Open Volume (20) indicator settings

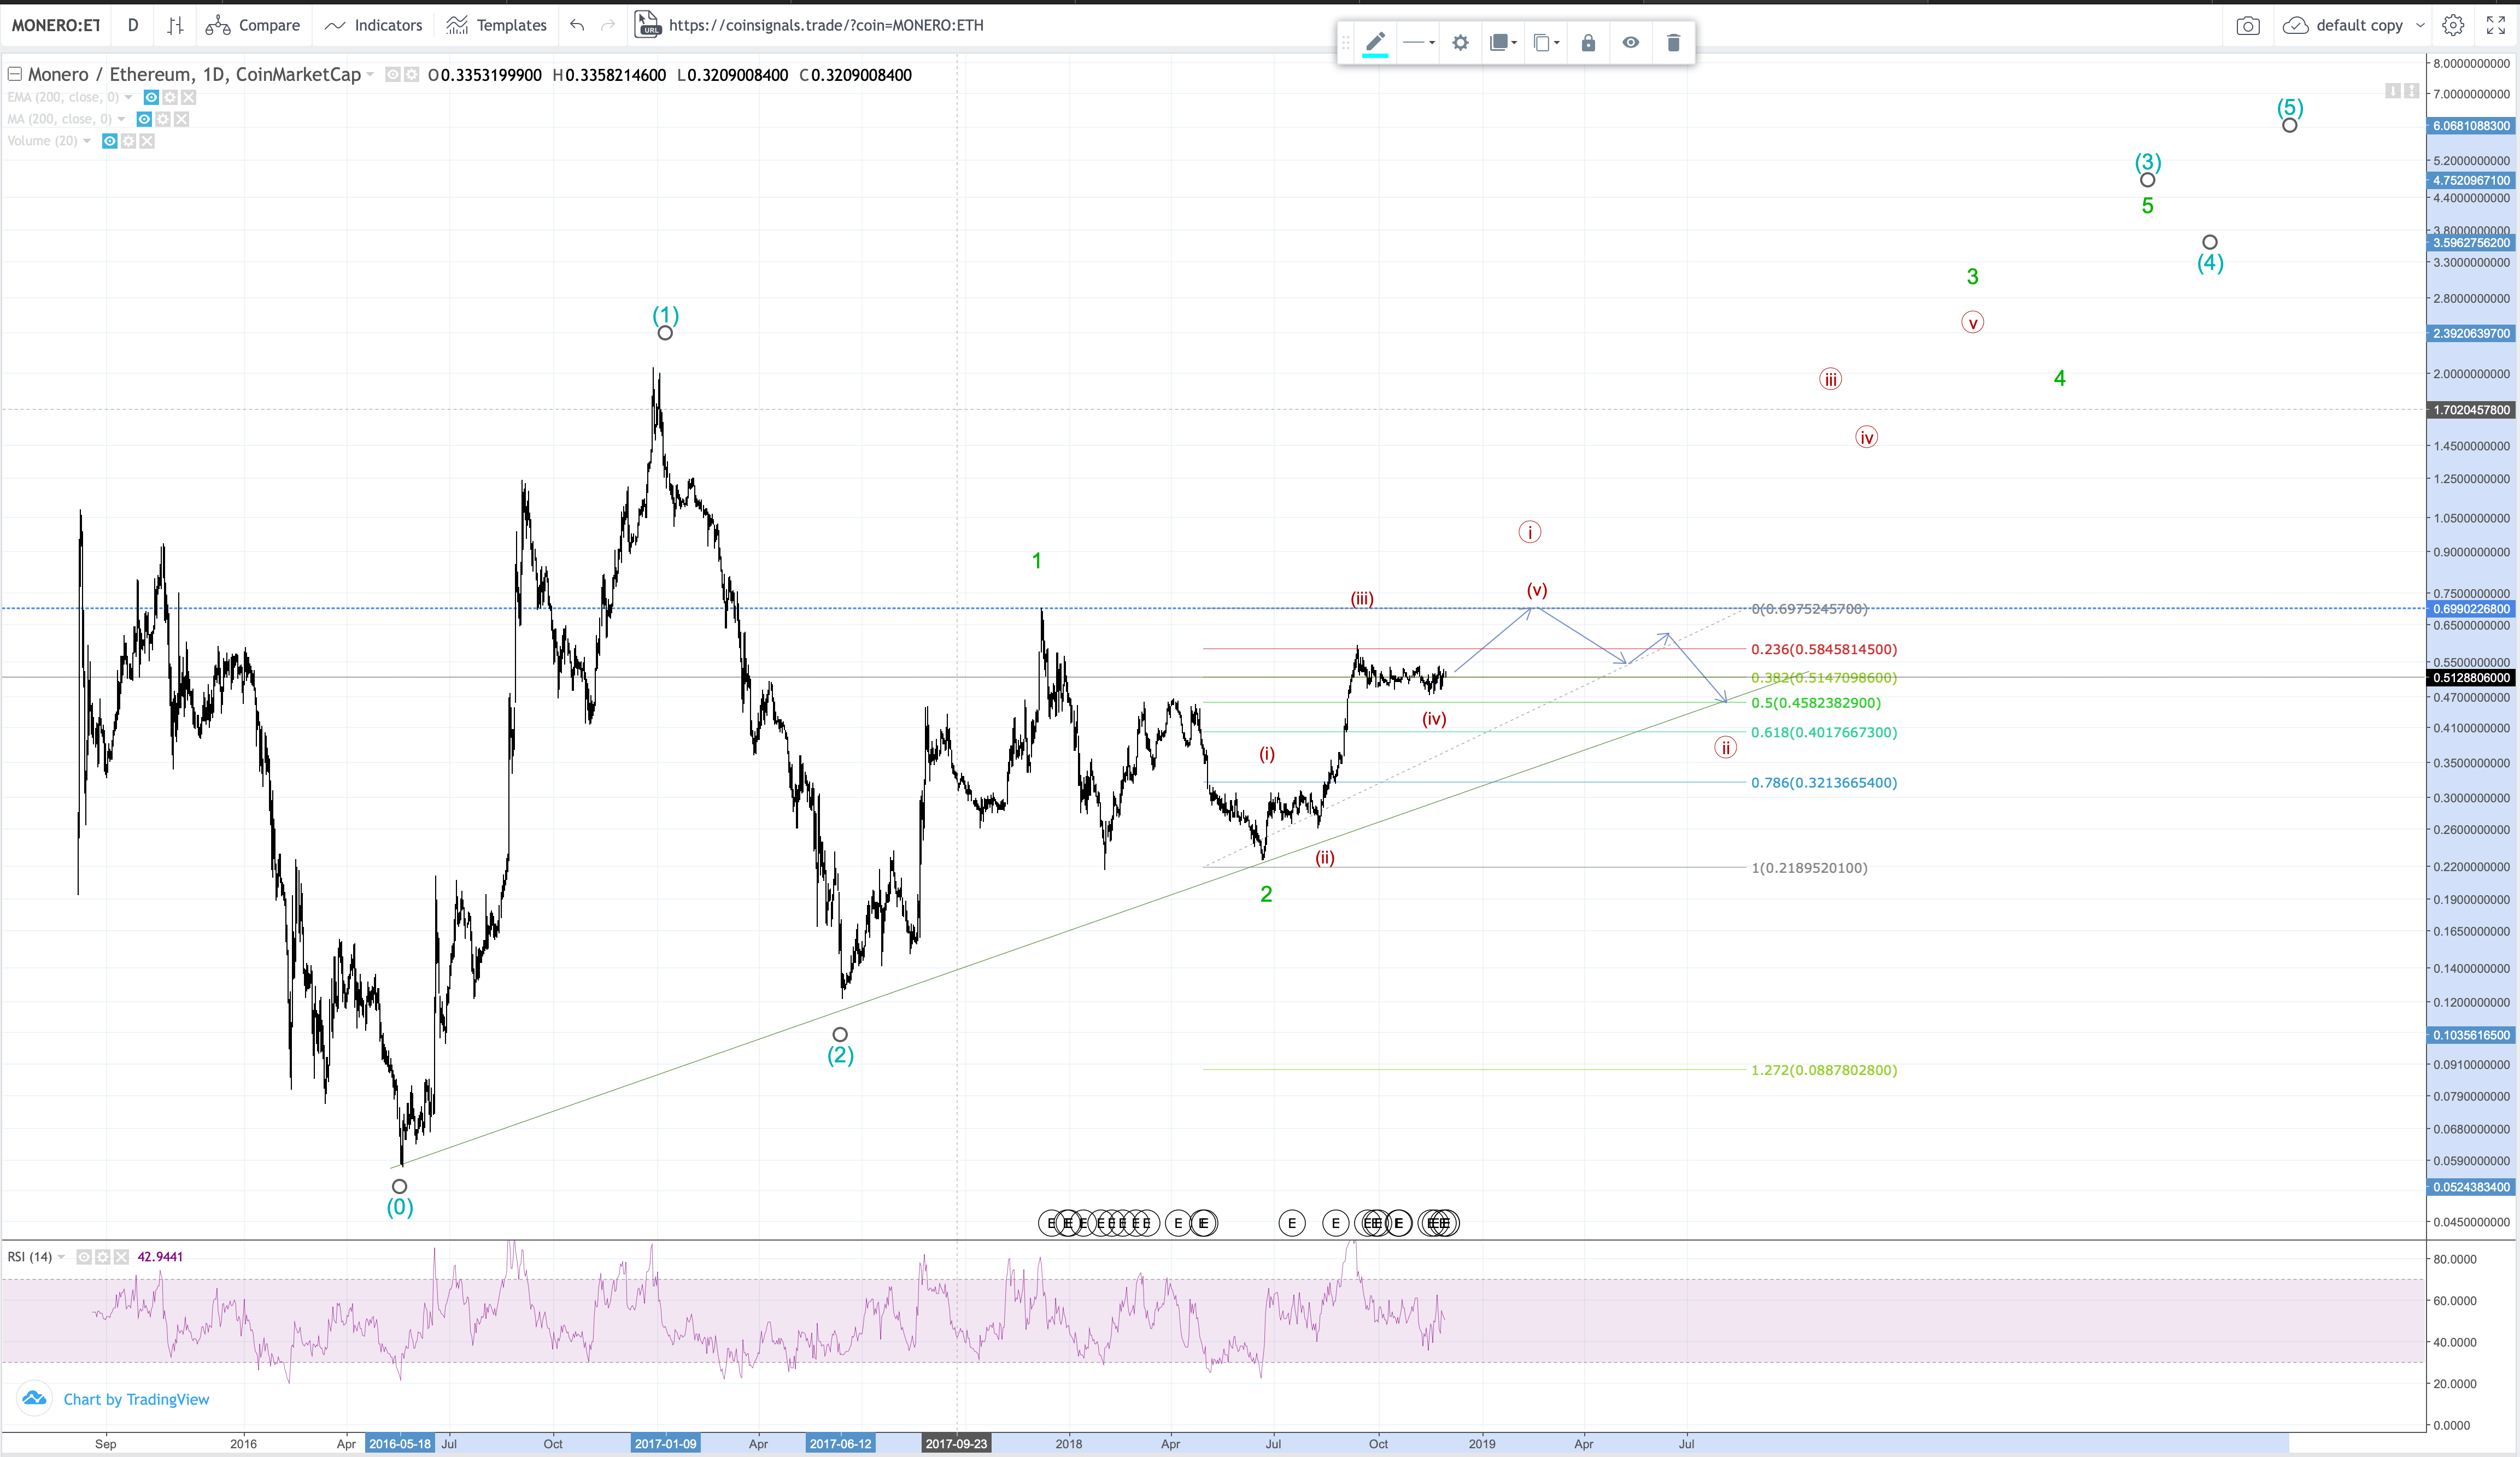(x=128, y=141)
